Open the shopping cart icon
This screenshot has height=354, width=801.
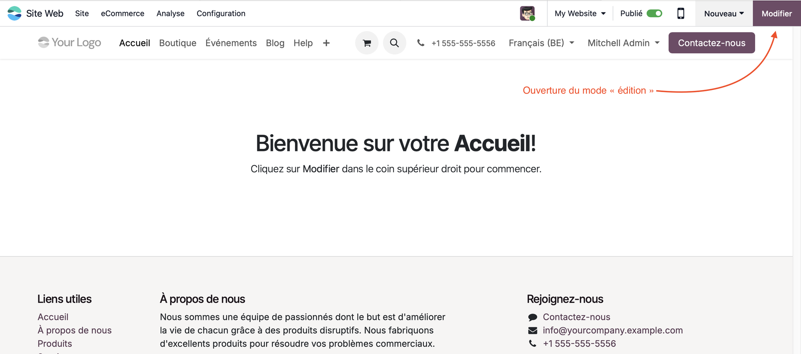pos(367,43)
